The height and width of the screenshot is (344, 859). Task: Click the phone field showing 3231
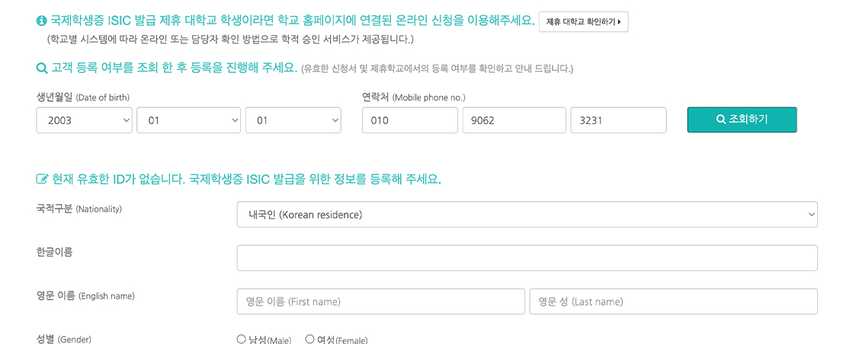(x=618, y=120)
